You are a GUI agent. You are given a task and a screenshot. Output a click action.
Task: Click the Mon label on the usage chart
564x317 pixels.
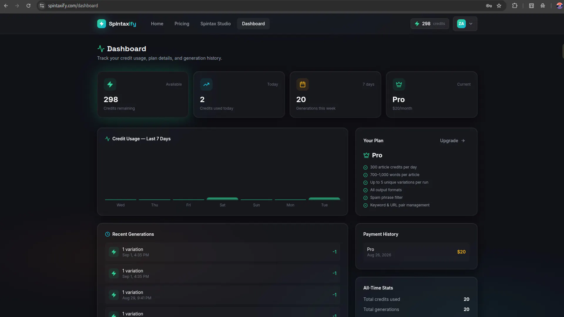click(x=290, y=205)
